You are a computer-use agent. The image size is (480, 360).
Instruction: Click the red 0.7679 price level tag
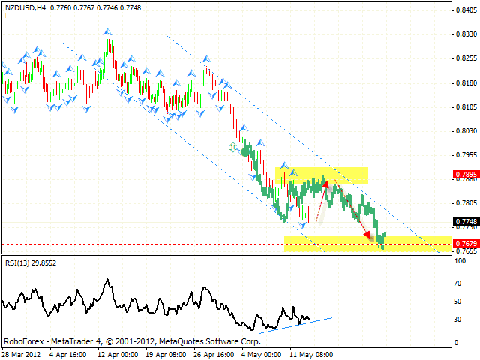click(465, 243)
